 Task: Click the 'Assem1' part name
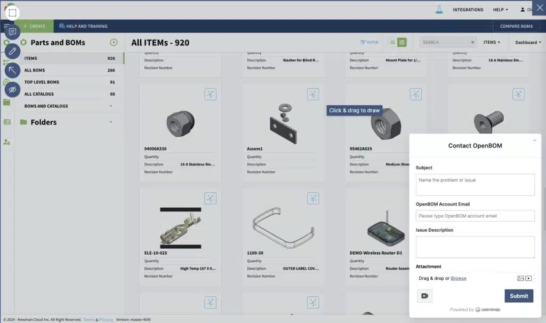[254, 148]
